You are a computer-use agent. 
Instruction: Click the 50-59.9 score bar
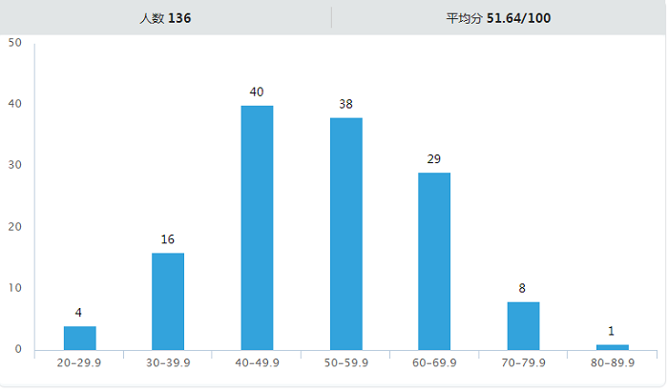pyautogui.click(x=345, y=234)
